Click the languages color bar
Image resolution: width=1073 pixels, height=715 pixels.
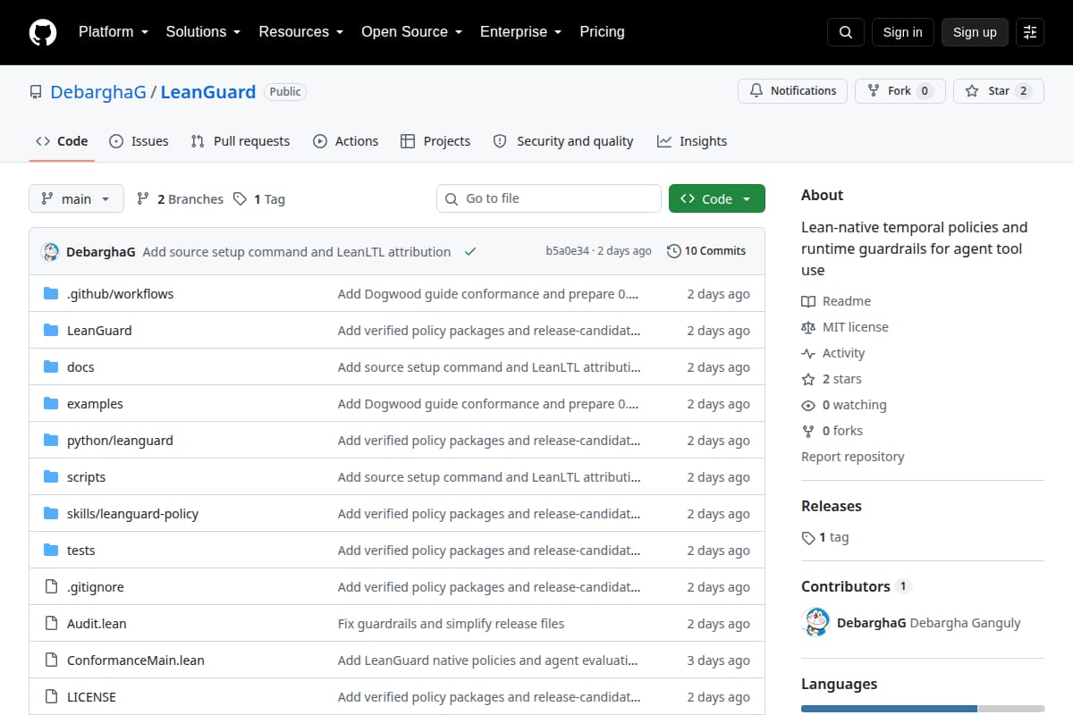tap(923, 709)
